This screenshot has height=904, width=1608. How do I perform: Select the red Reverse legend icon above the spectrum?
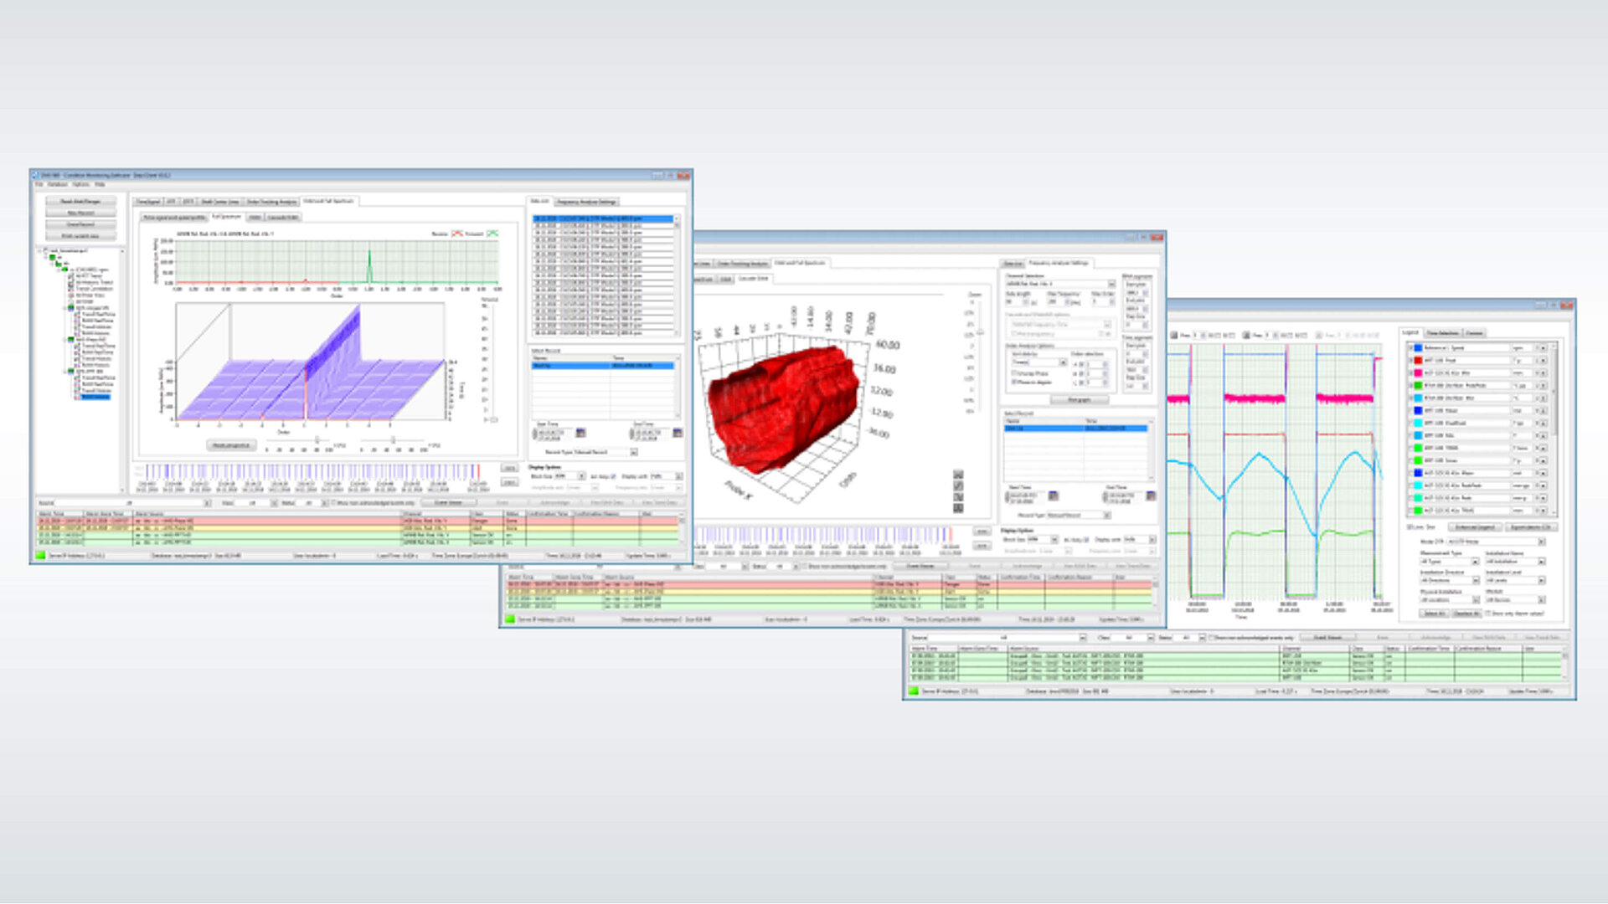pos(456,234)
